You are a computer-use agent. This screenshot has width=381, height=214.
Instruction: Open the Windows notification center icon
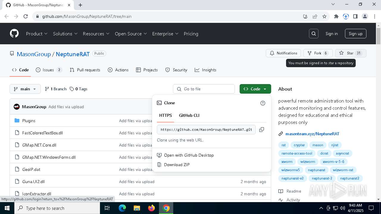[371, 208]
